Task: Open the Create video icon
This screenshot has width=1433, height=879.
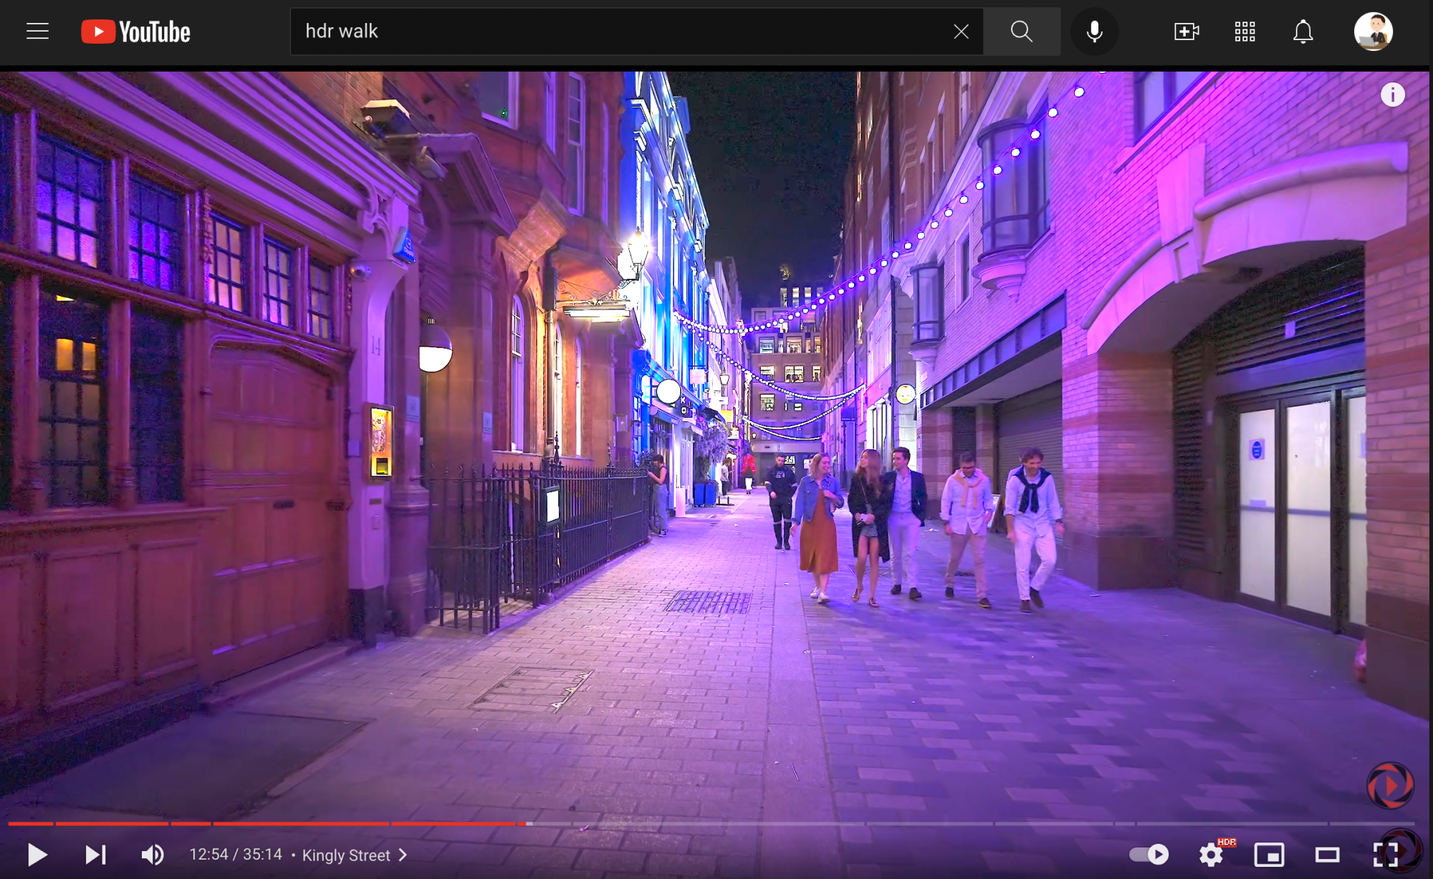Action: click(x=1186, y=32)
